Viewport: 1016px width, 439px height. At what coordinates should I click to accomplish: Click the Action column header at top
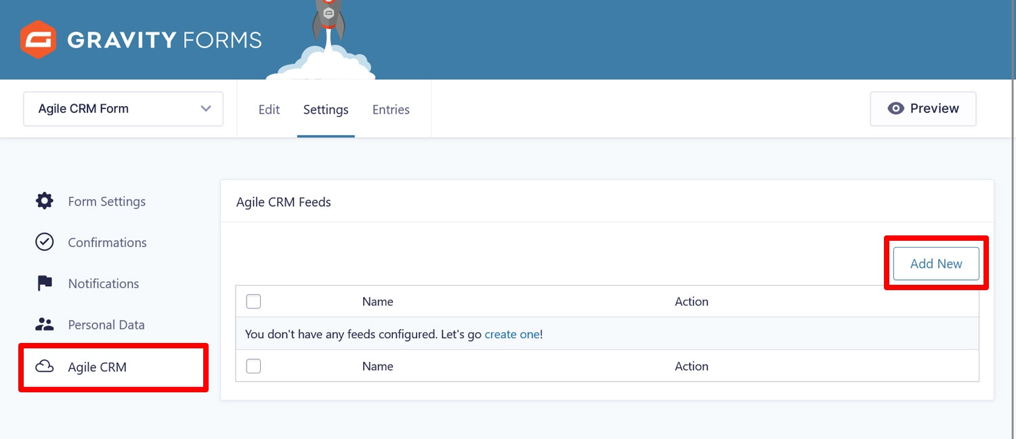692,302
